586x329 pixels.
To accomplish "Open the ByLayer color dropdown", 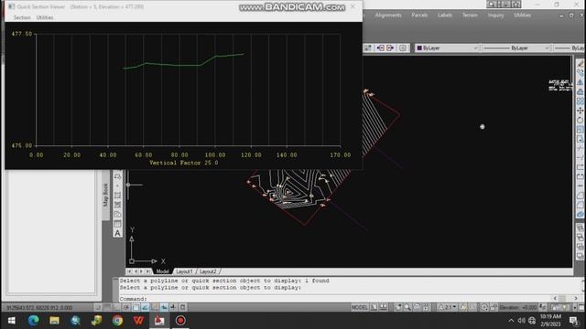I will (x=447, y=48).
